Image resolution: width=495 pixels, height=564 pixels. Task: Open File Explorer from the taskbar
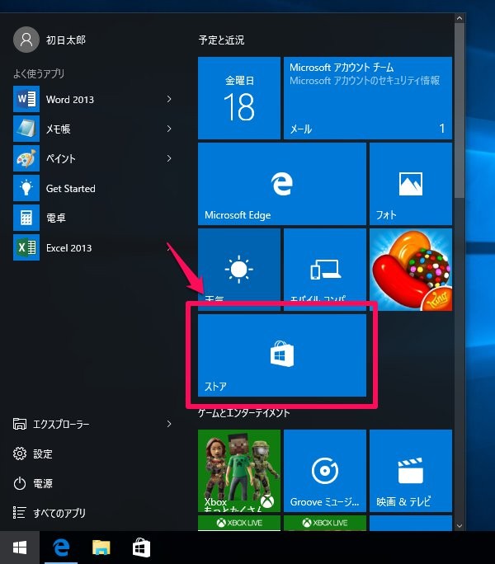pyautogui.click(x=101, y=548)
